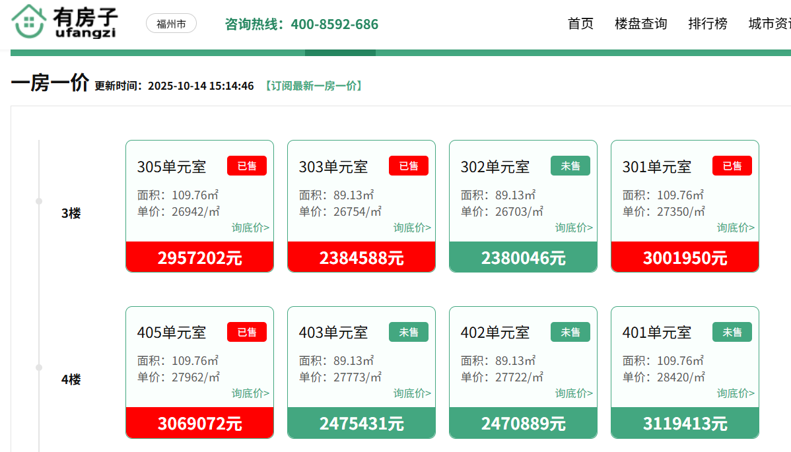Click 询底价 link on unit 302

[x=574, y=228]
